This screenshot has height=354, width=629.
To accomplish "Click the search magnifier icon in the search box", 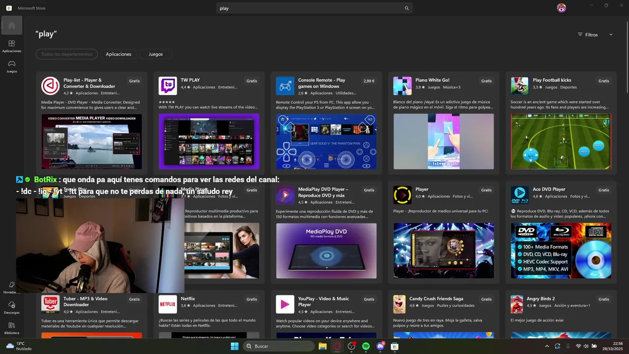I will 406,8.
